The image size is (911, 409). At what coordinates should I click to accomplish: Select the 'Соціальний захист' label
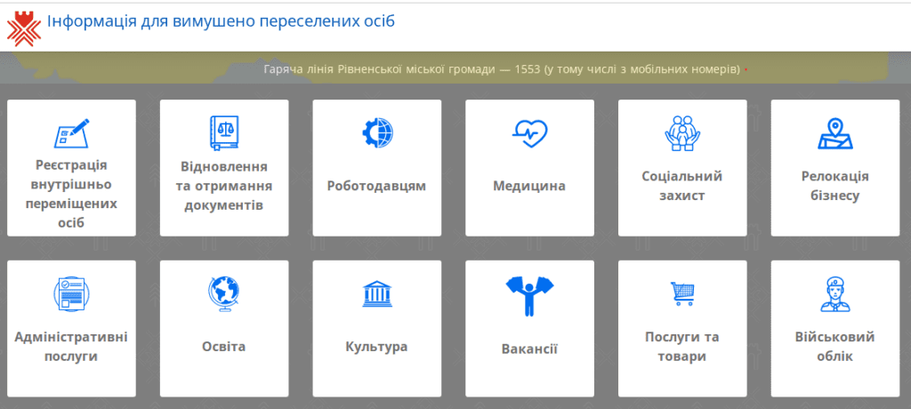682,186
